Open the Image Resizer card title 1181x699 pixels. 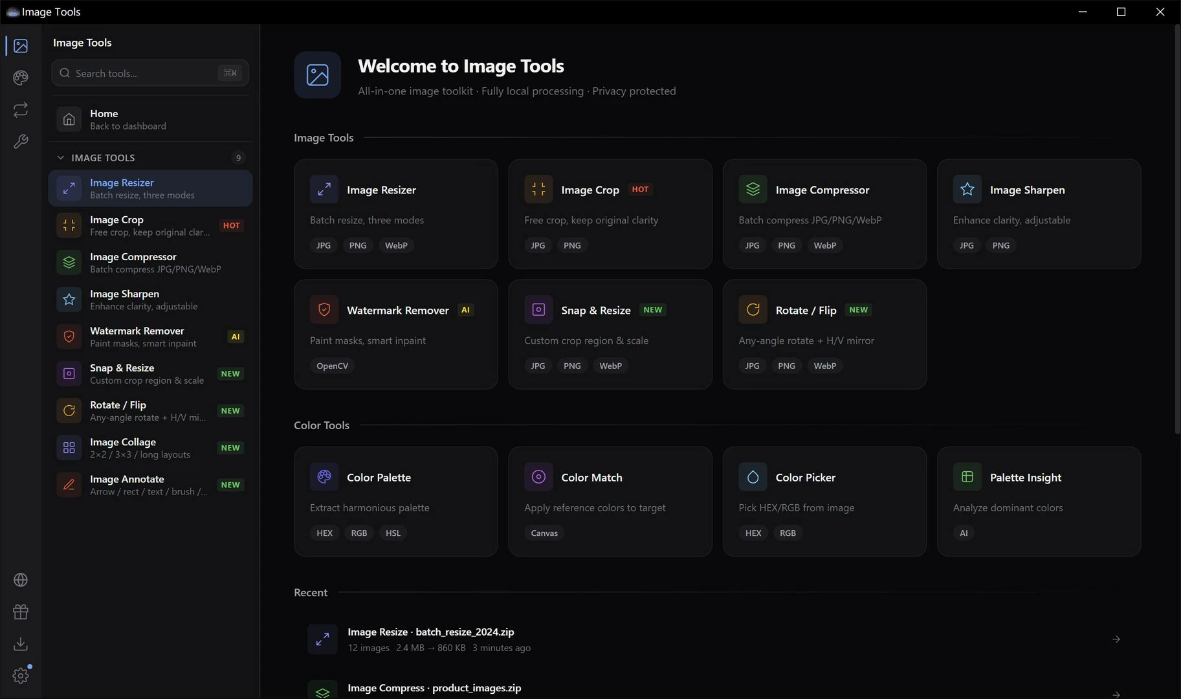[381, 190]
